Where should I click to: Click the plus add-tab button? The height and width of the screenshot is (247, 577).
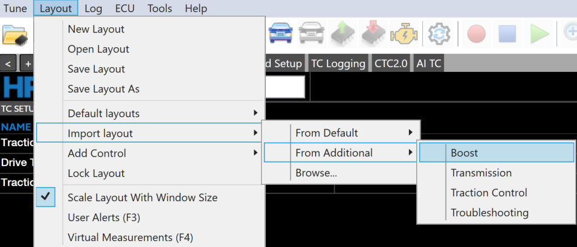tap(27, 63)
